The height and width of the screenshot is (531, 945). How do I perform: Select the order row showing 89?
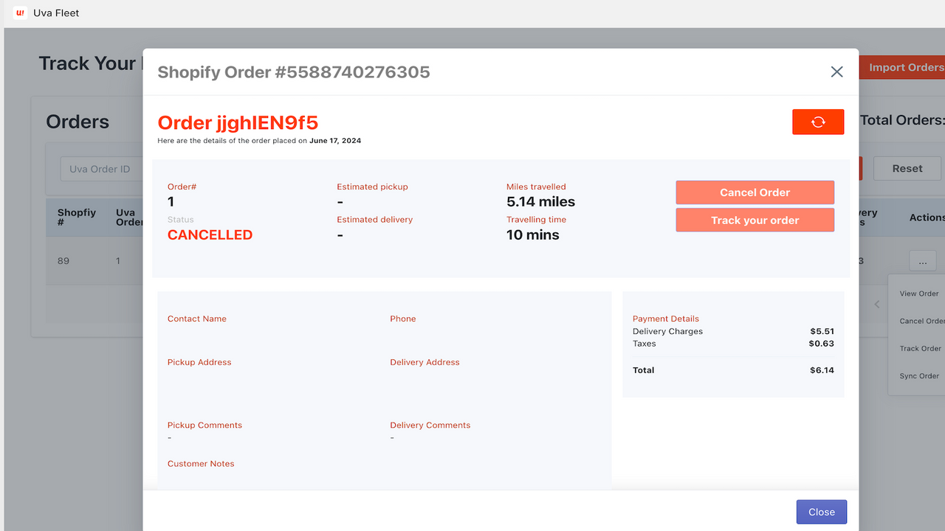tap(63, 260)
